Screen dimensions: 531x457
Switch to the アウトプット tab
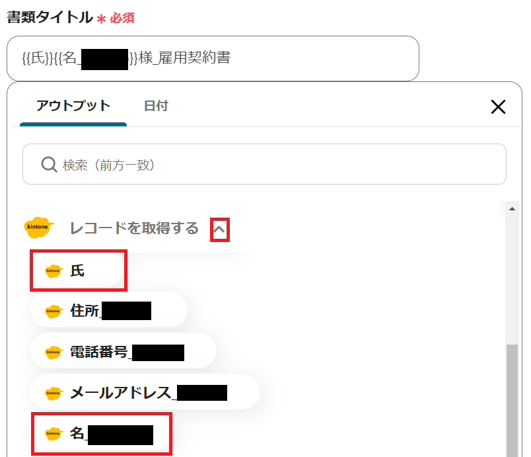[x=73, y=106]
